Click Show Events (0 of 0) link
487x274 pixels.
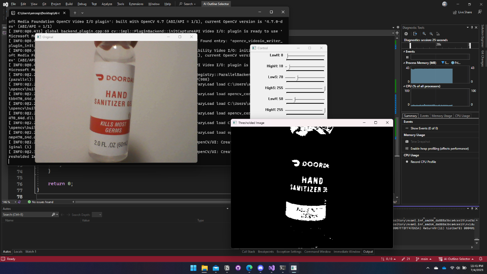(x=424, y=128)
